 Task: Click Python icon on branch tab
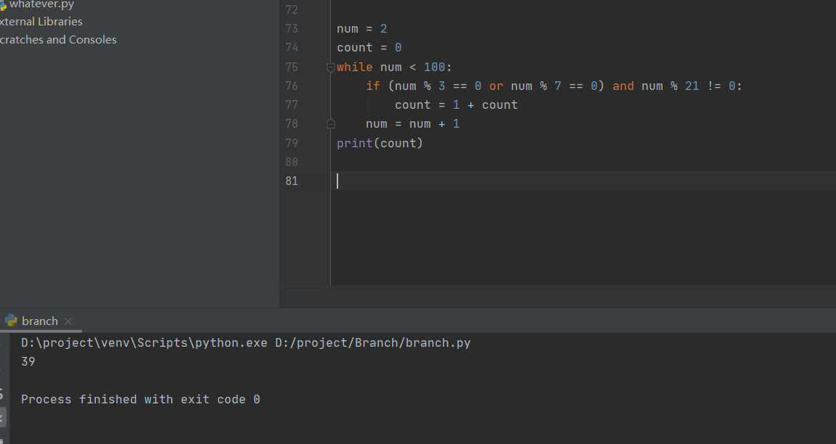click(11, 321)
